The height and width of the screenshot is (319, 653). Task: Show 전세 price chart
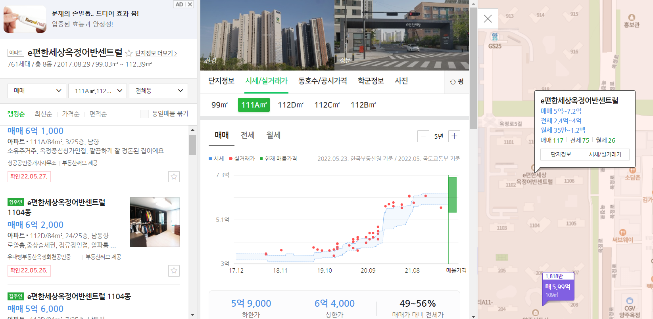point(248,135)
